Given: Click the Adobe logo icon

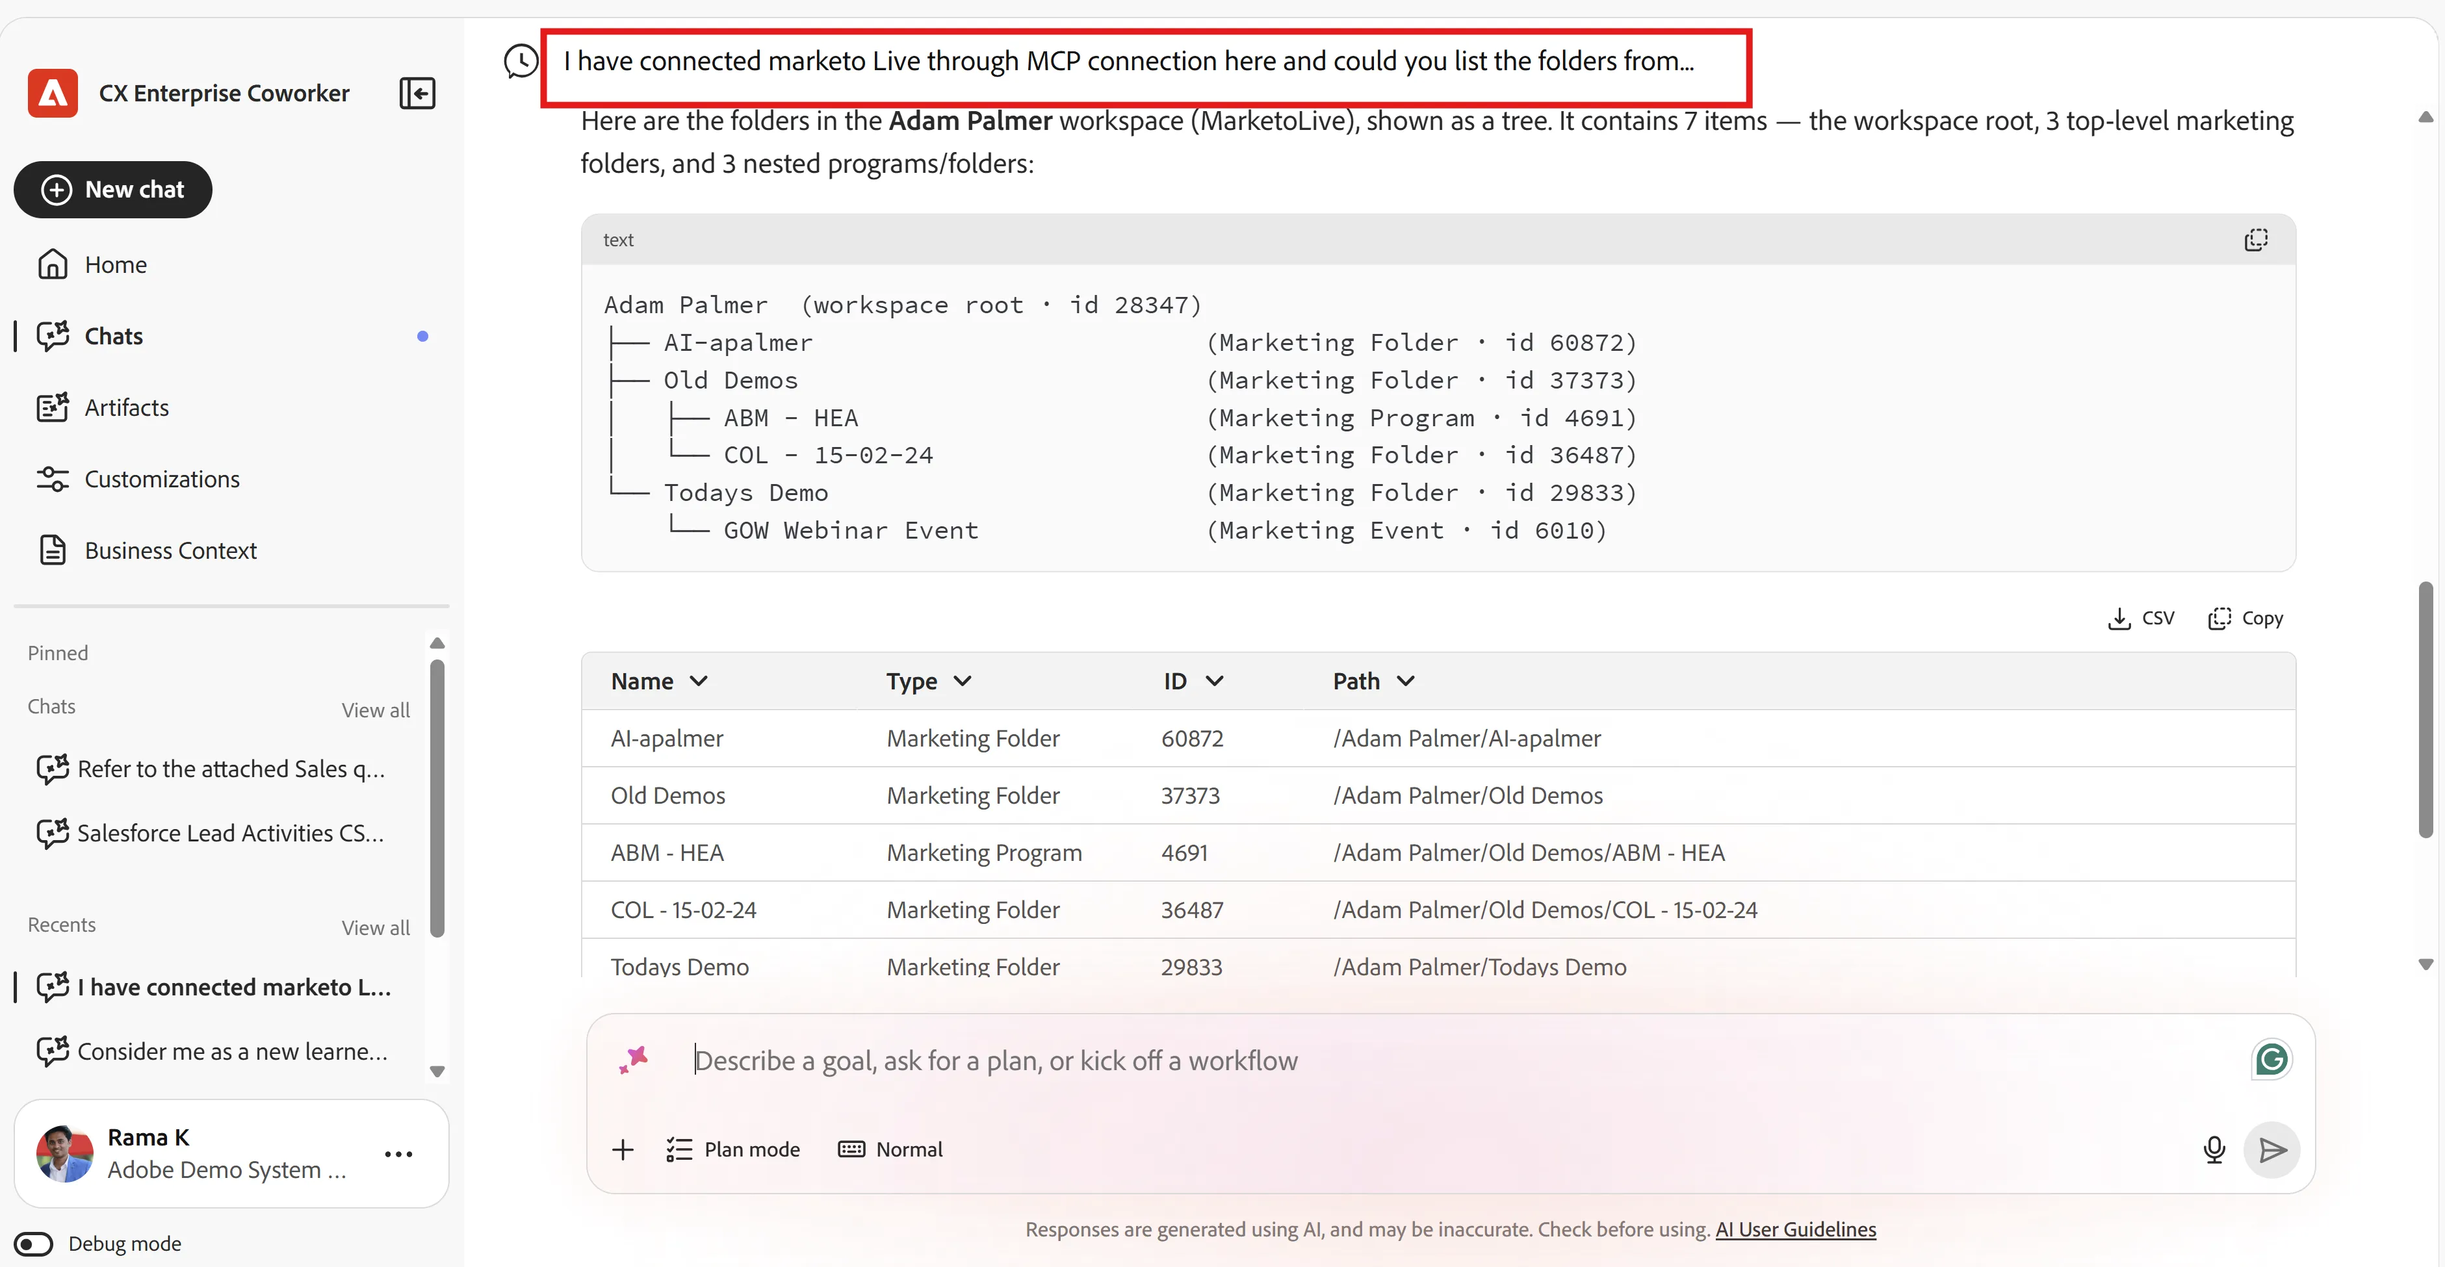Looking at the screenshot, I should [53, 93].
